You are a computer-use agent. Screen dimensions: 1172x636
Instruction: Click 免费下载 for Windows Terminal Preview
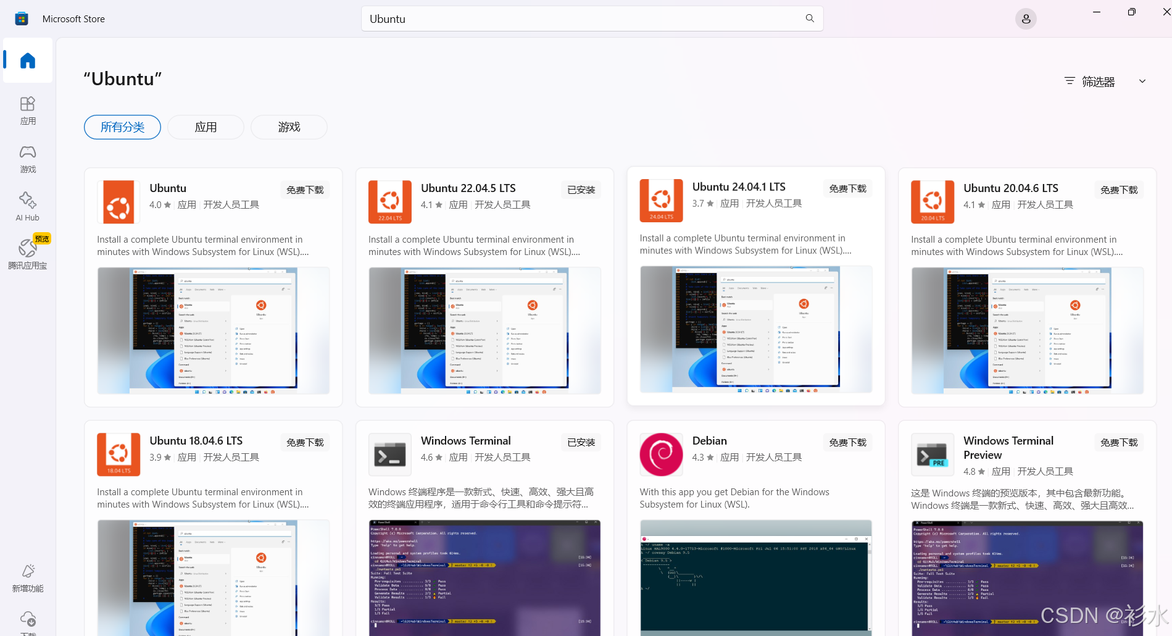pos(1119,443)
